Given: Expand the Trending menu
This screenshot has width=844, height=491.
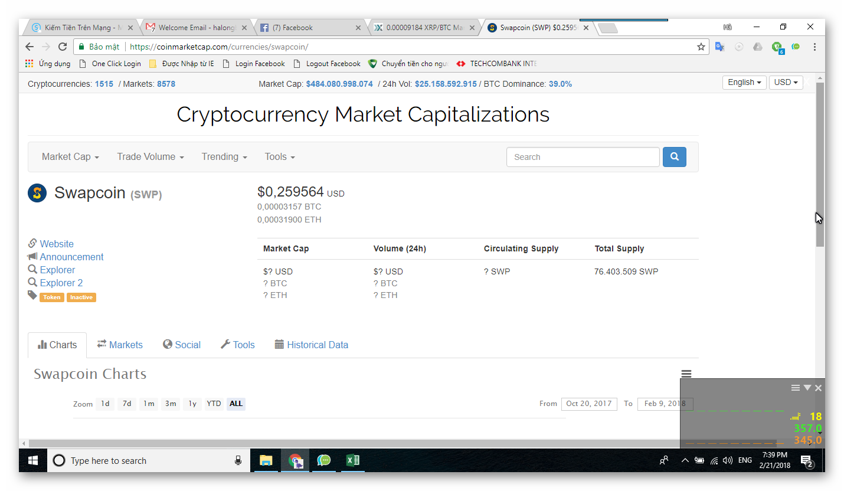Looking at the screenshot, I should [x=224, y=157].
